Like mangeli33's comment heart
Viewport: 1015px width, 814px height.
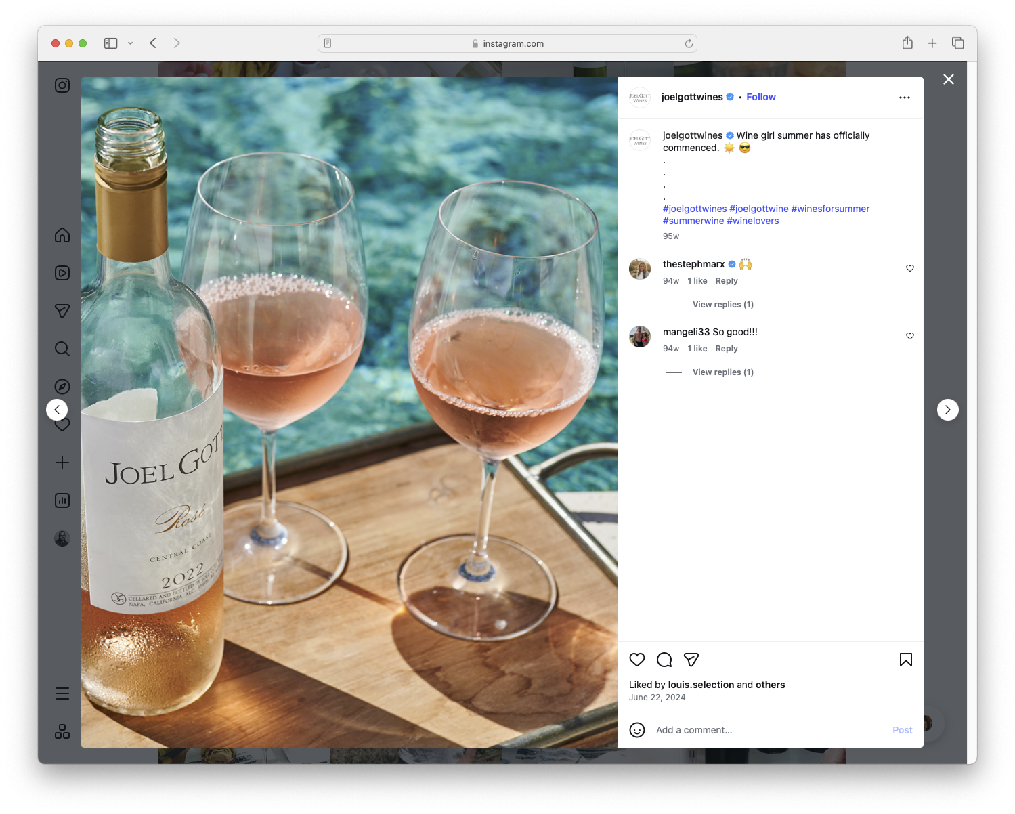point(910,336)
